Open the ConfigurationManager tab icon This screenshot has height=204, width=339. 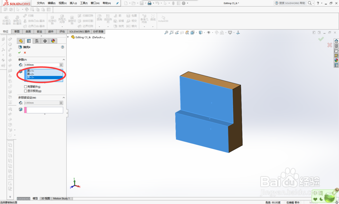click(x=37, y=41)
